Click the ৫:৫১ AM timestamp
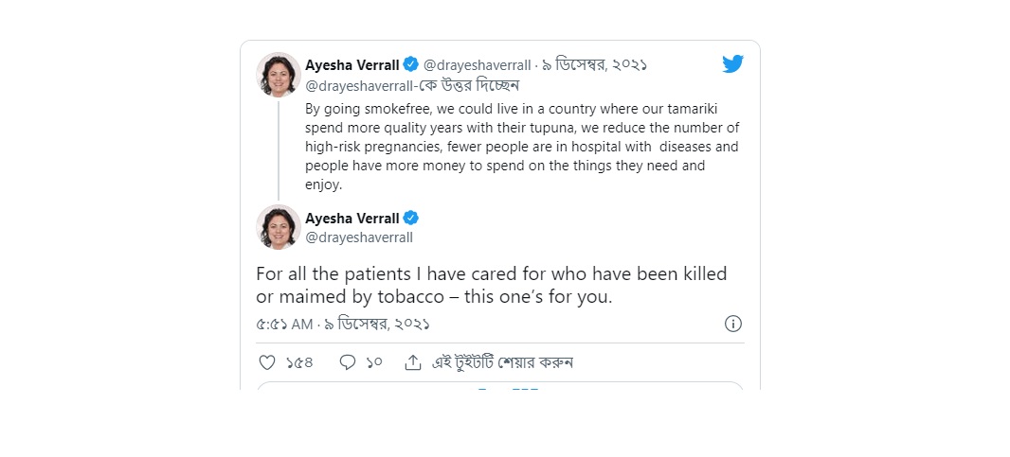This screenshot has width=1010, height=457. tap(284, 324)
